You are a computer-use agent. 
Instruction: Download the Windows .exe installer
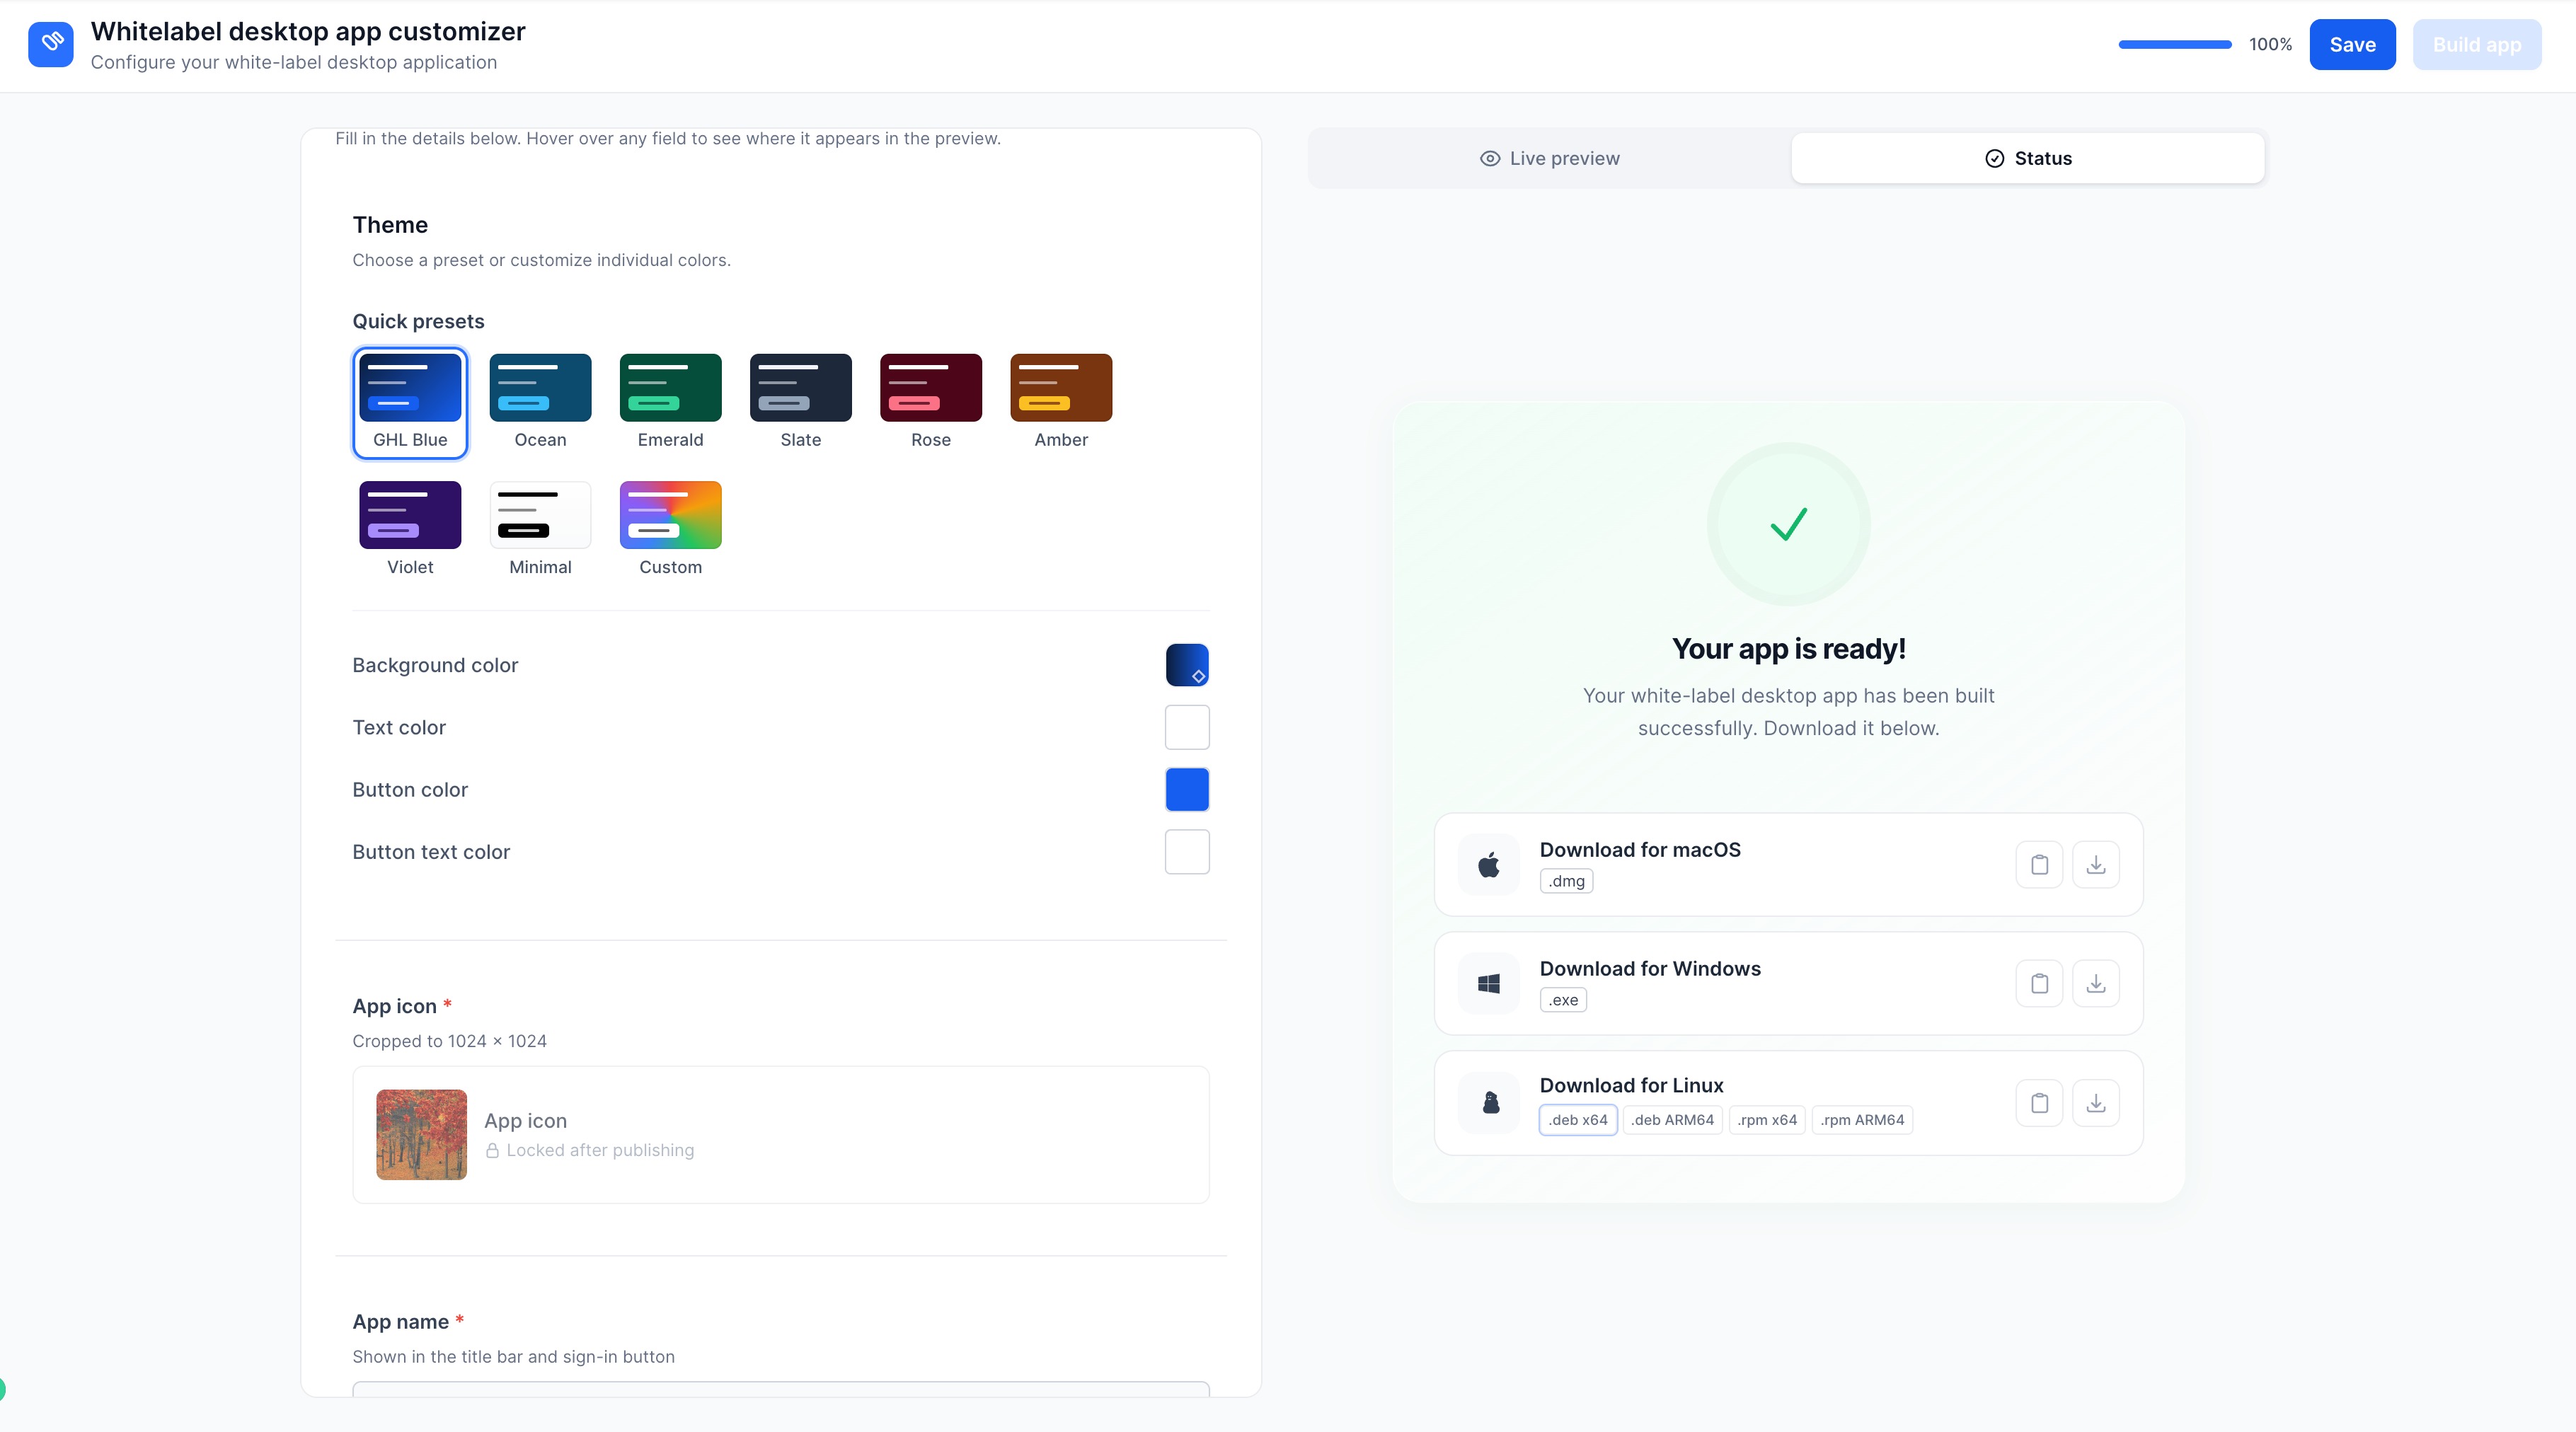coord(2095,984)
